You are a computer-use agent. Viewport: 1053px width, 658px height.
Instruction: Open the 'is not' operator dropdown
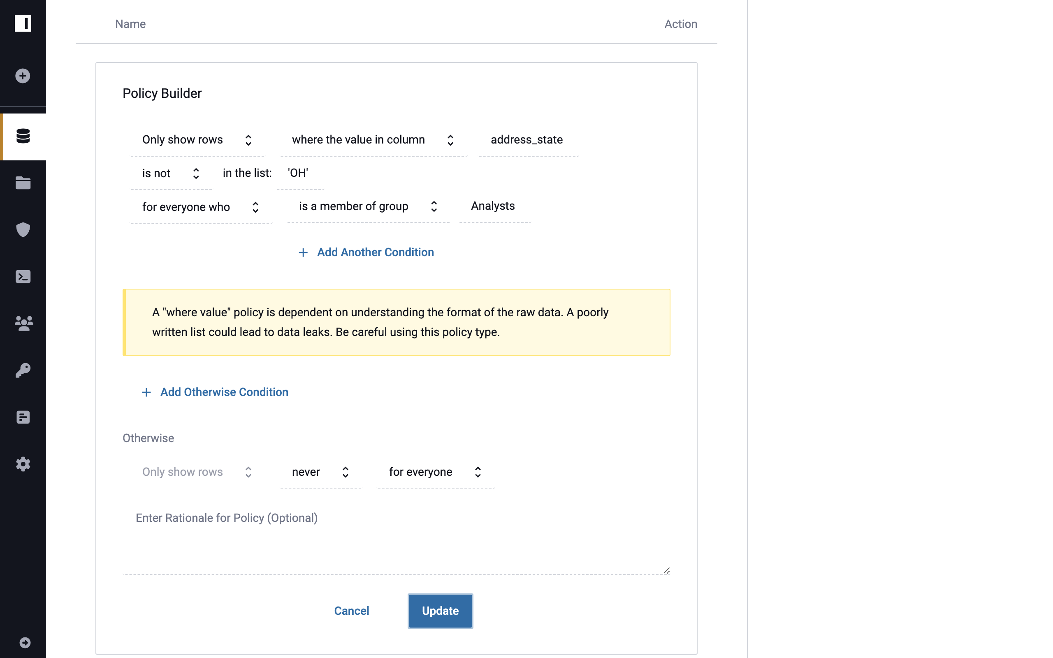pos(171,173)
